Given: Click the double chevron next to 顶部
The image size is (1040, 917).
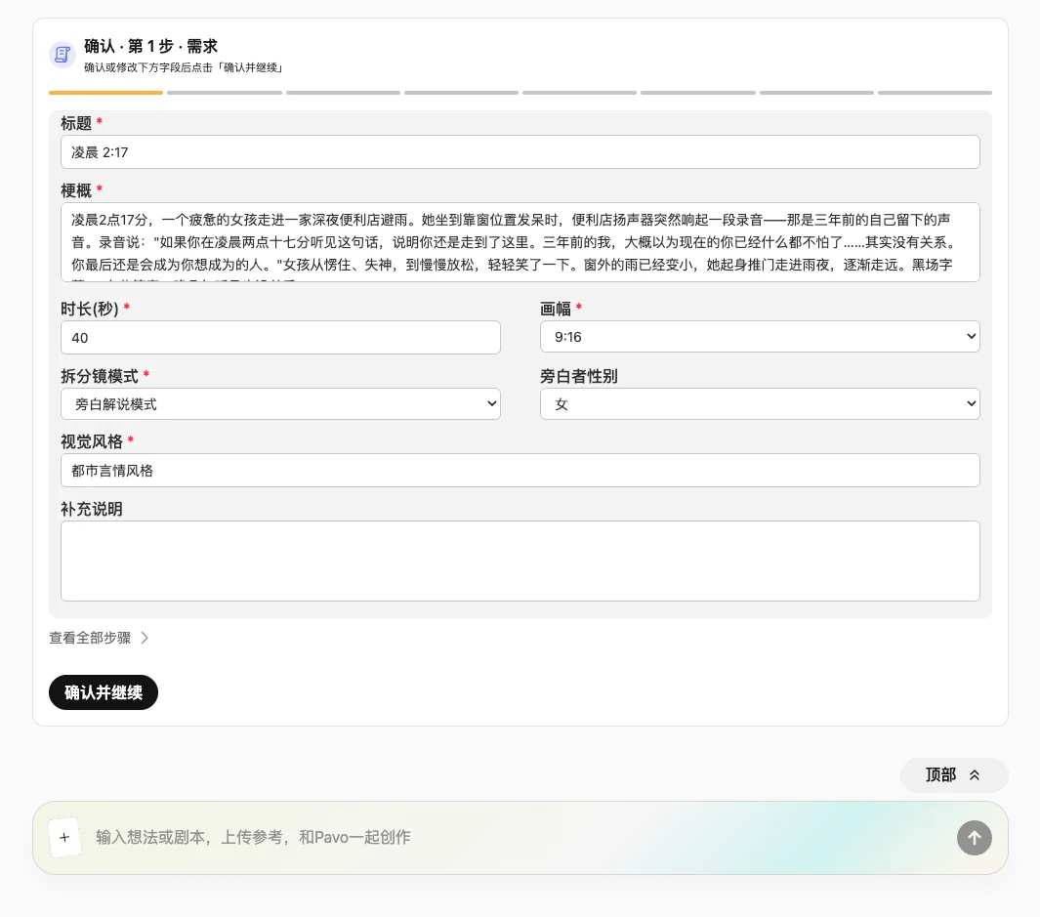Looking at the screenshot, I should [x=975, y=775].
